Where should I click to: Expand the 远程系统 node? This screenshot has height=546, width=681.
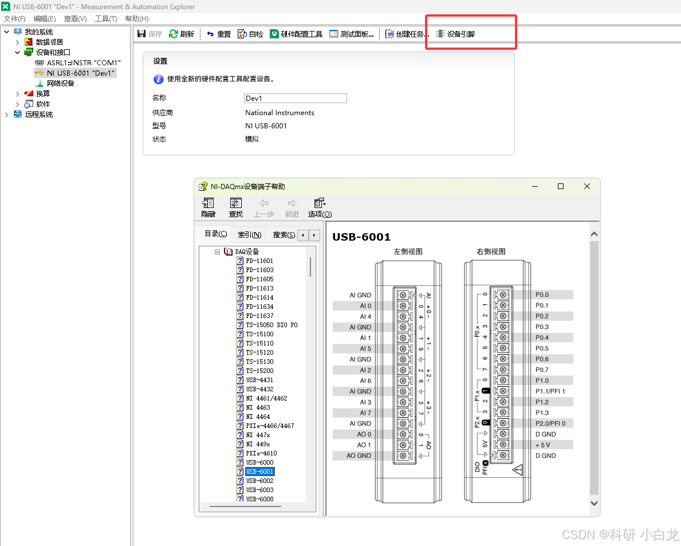point(6,115)
